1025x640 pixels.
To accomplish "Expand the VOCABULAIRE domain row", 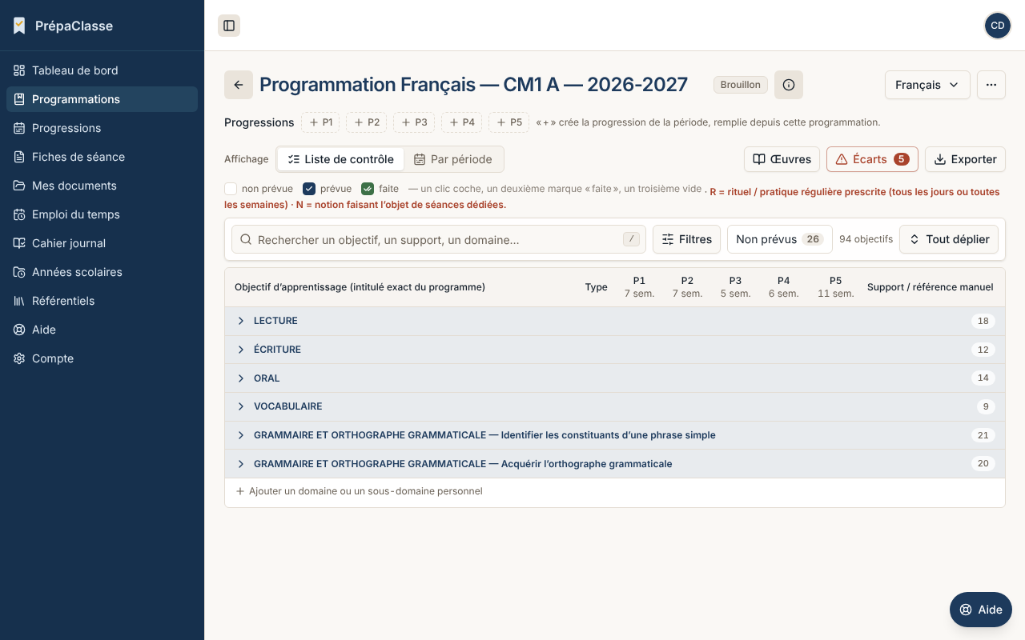I will tap(615, 406).
